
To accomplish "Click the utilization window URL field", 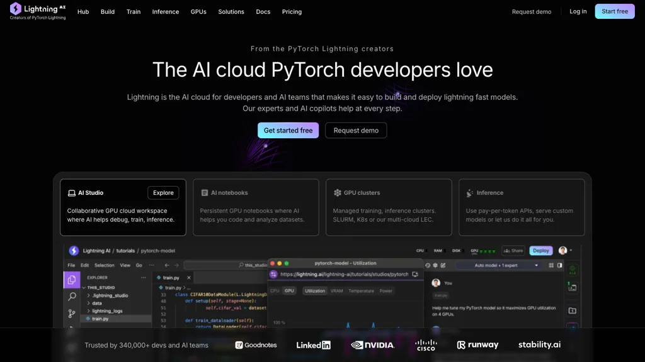I will tap(345, 274).
